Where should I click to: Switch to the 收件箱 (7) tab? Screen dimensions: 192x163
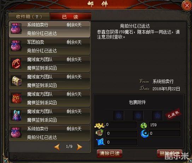(x=29, y=17)
